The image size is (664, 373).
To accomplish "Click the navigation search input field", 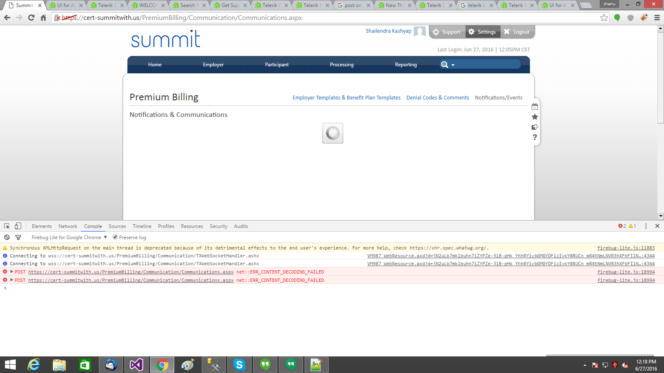I will coord(488,65).
